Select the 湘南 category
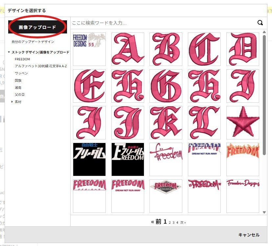 (18, 87)
